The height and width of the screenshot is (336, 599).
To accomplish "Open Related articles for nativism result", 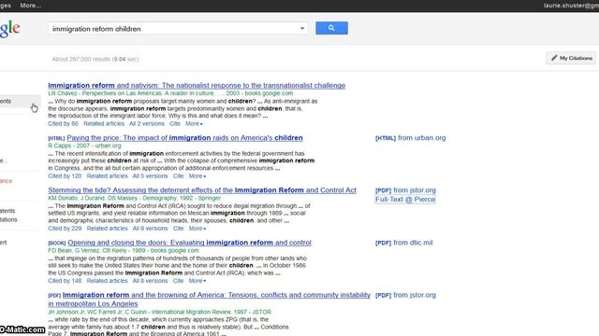I will [104, 124].
